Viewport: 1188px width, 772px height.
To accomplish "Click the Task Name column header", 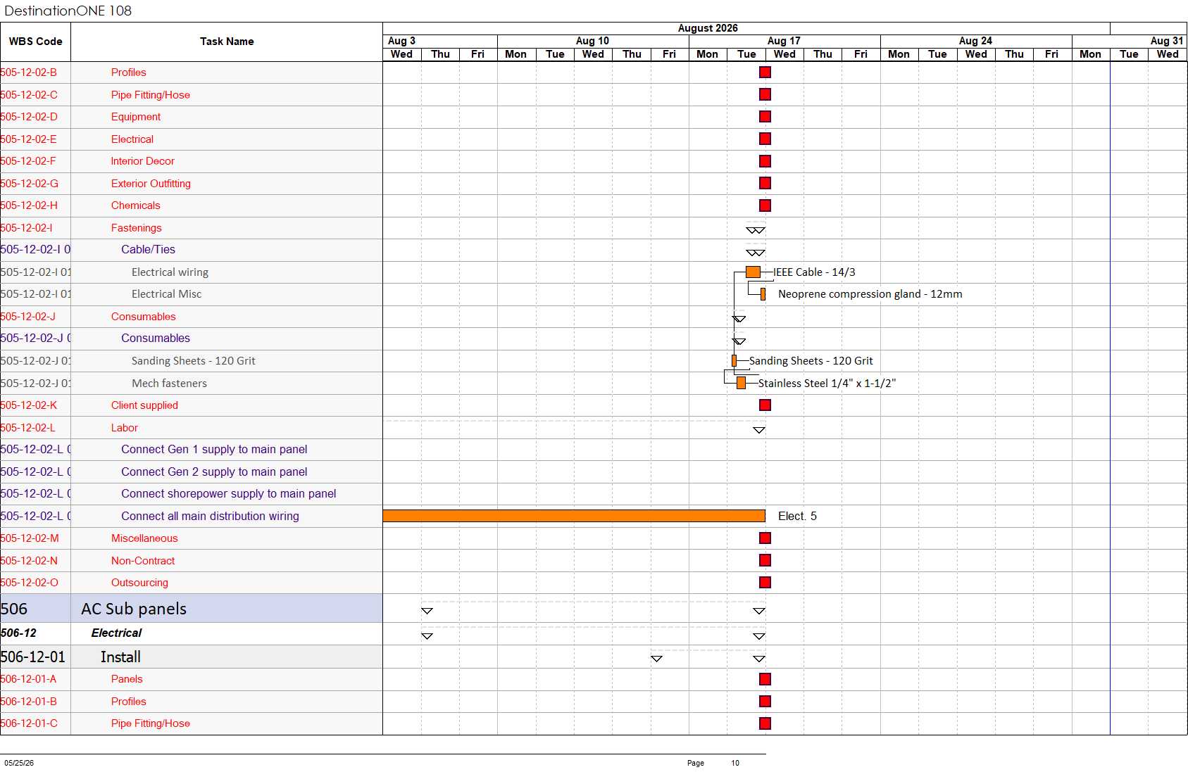I will click(227, 42).
